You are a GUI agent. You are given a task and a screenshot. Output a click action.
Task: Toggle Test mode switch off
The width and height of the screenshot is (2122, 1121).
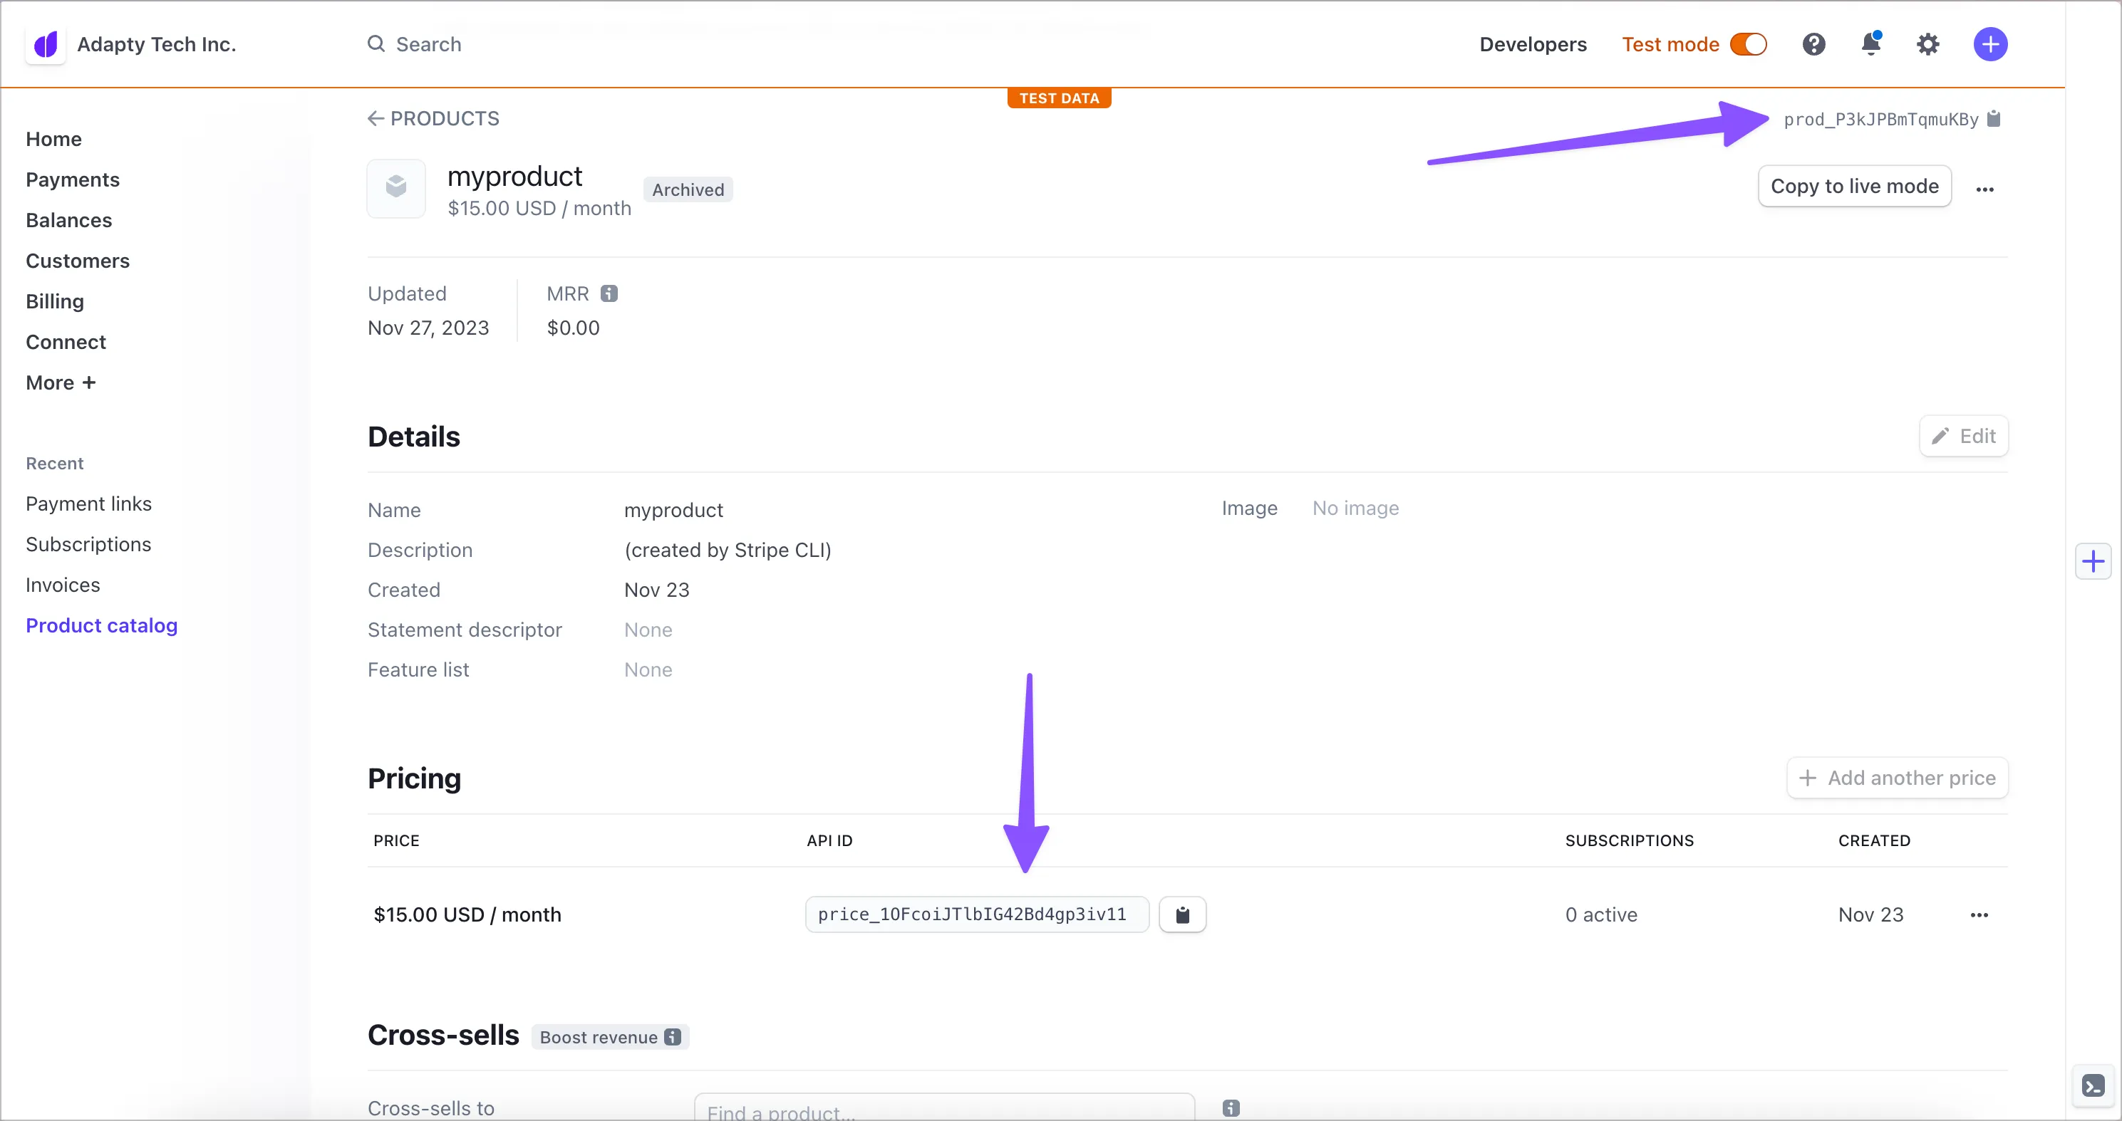pyautogui.click(x=1748, y=44)
